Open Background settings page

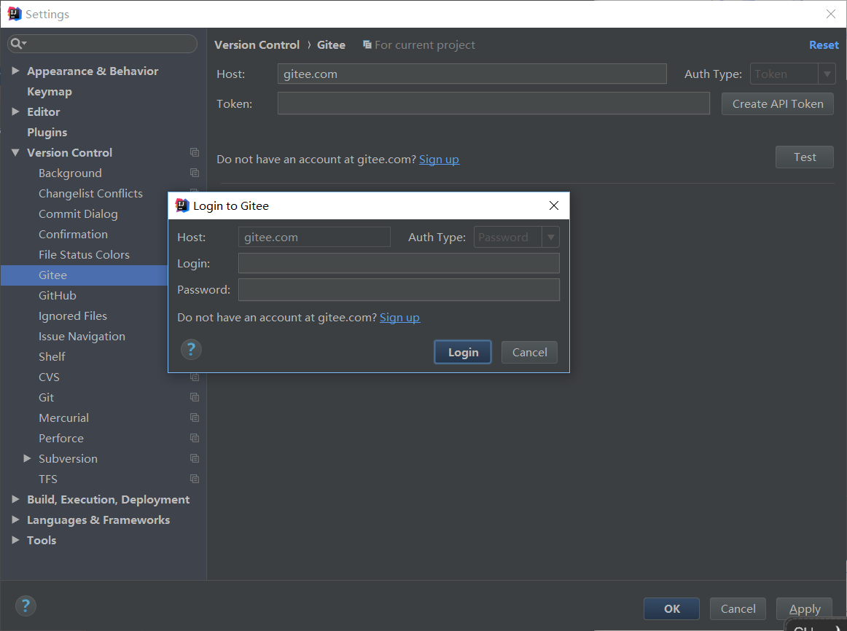point(70,173)
